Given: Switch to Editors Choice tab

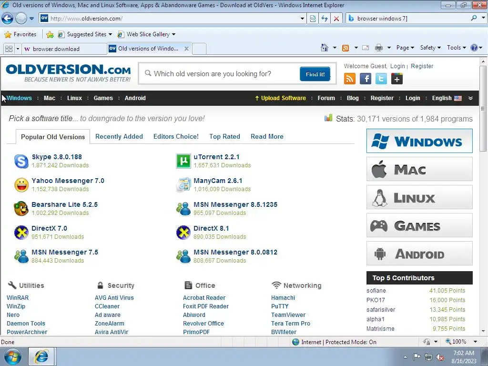Looking at the screenshot, I should (176, 137).
